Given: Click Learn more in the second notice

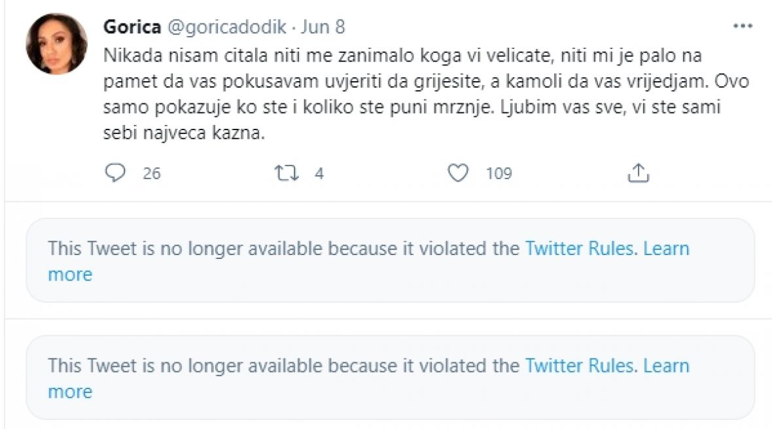Looking at the screenshot, I should point(666,366).
